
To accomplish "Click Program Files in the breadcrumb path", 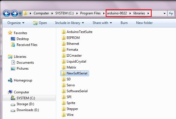I will [90, 13].
